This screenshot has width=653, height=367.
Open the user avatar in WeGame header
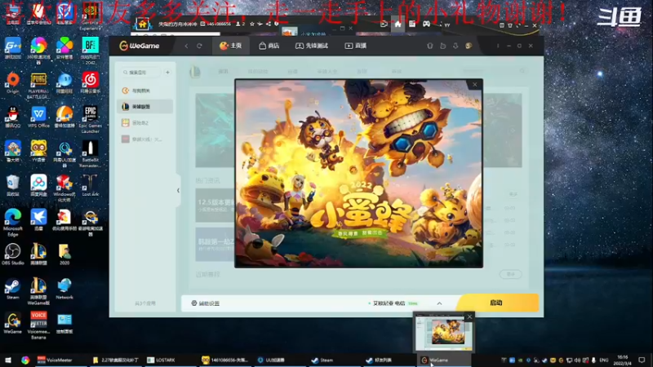(x=469, y=46)
